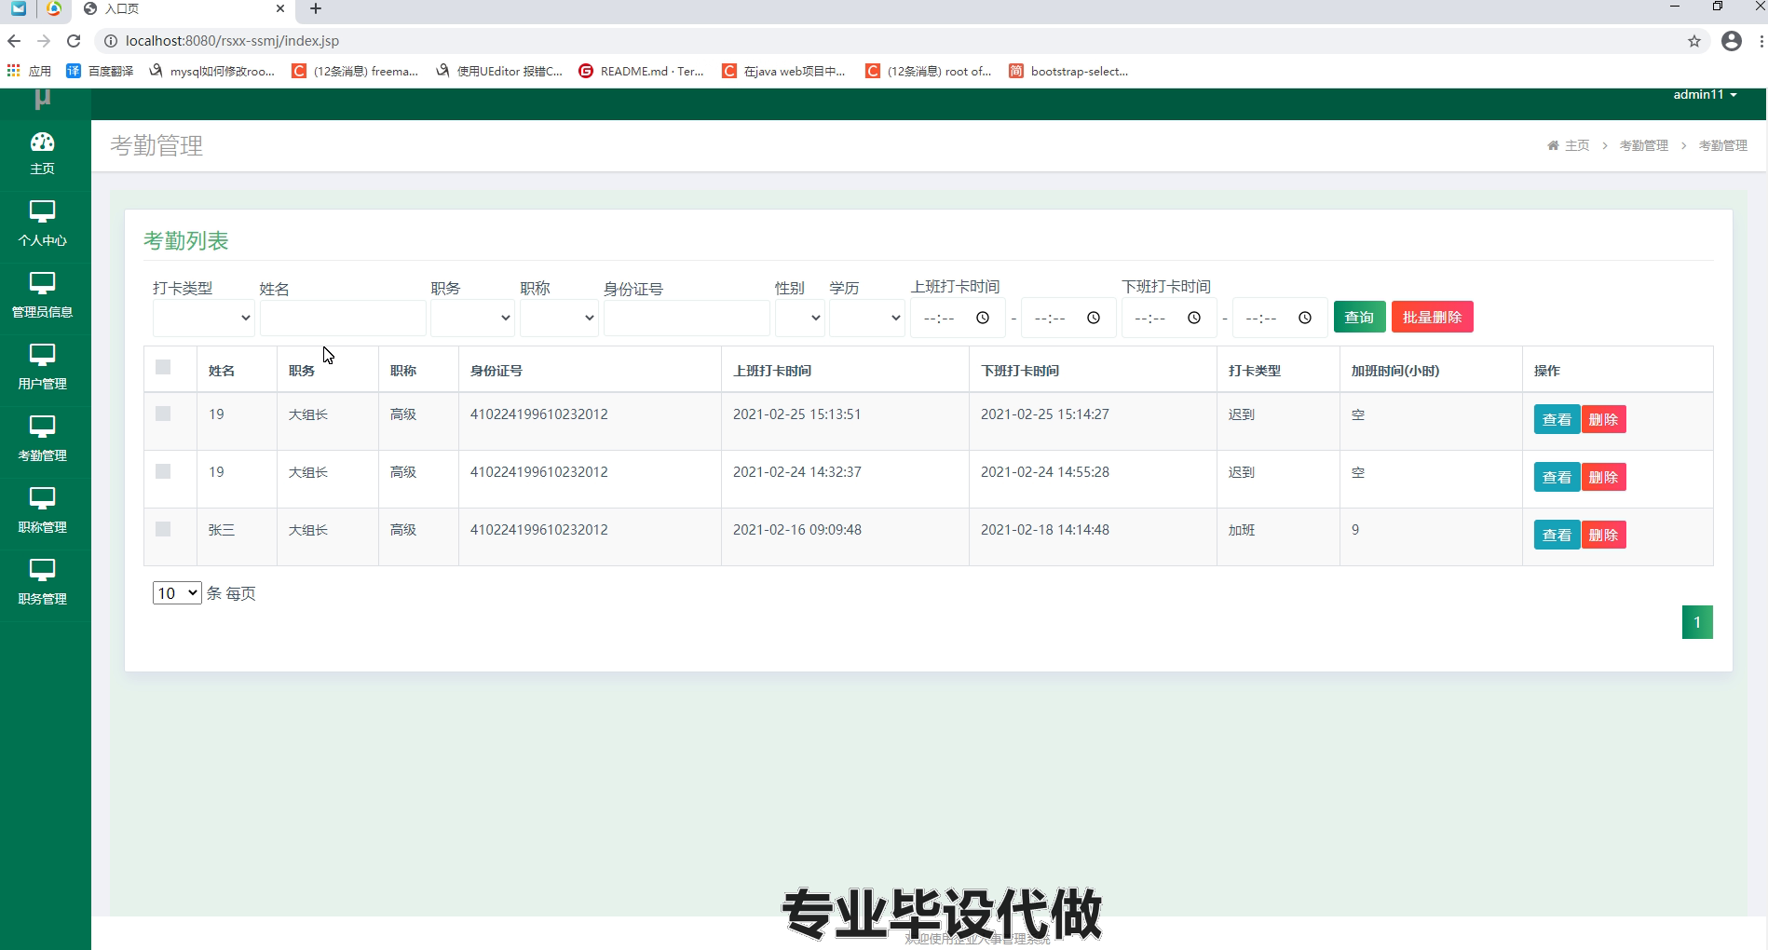Open the 使用UEditor 报错 bookmark
1768x950 pixels.
[x=499, y=71]
